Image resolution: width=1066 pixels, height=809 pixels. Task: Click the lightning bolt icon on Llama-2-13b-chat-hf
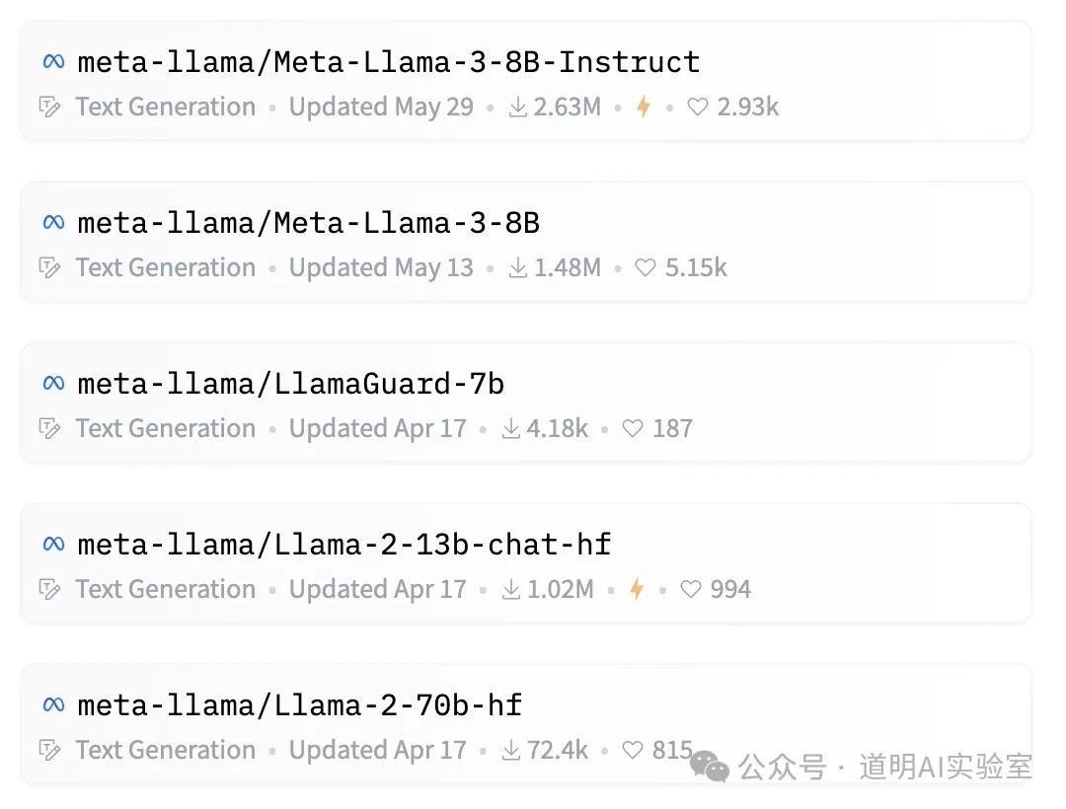(x=637, y=589)
